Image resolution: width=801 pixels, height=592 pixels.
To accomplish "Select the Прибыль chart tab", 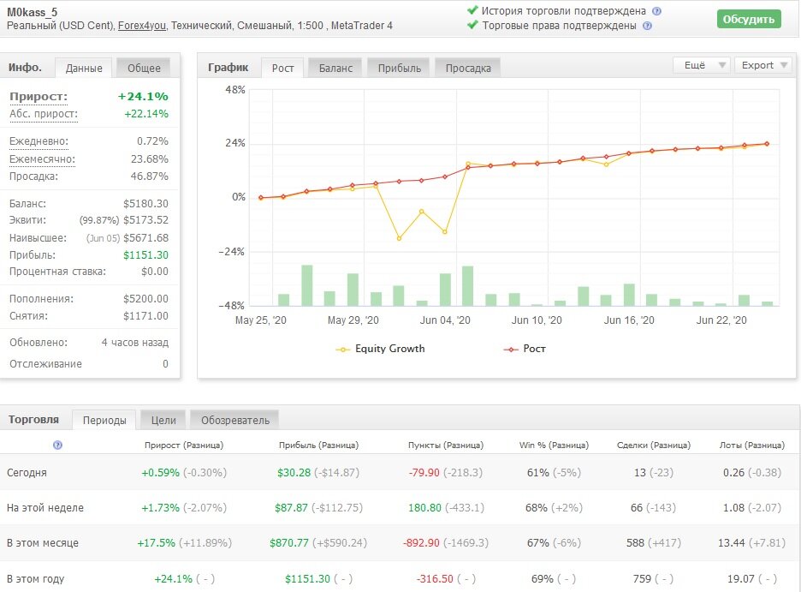I will click(x=400, y=68).
